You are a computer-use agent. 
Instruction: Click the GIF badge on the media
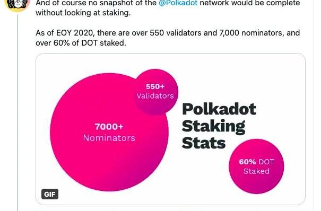pos(50,194)
